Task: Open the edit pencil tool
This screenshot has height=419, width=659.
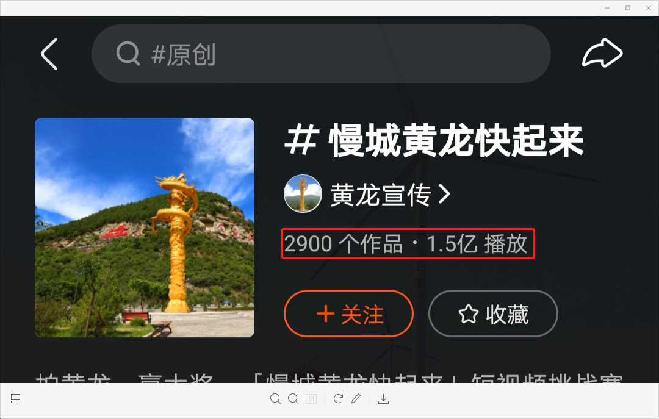Action: (x=356, y=398)
